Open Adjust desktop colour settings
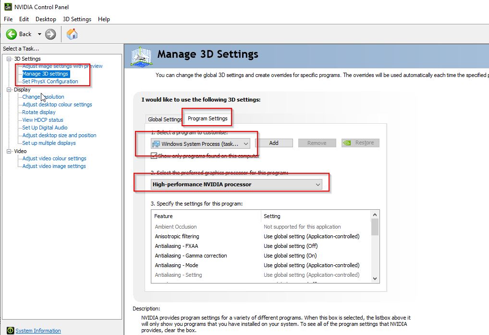Viewport: 489px width, 335px height. 57,104
